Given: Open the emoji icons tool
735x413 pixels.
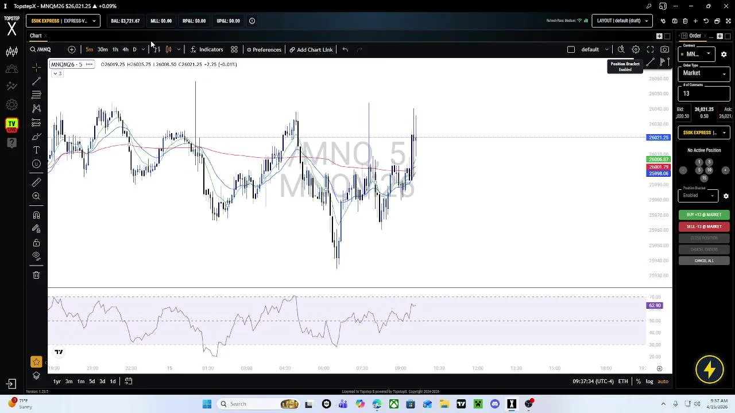Looking at the screenshot, I should tap(36, 164).
